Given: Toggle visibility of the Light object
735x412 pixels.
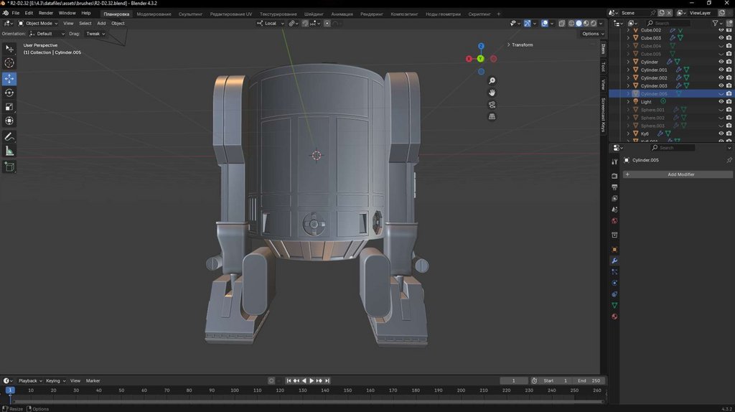Looking at the screenshot, I should (x=721, y=102).
